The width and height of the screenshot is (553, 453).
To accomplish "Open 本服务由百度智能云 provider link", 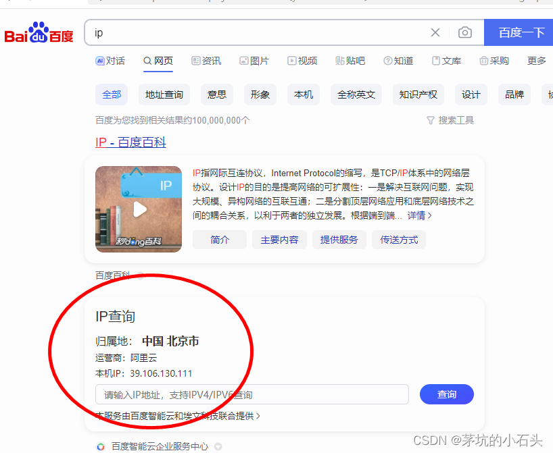I will (178, 416).
